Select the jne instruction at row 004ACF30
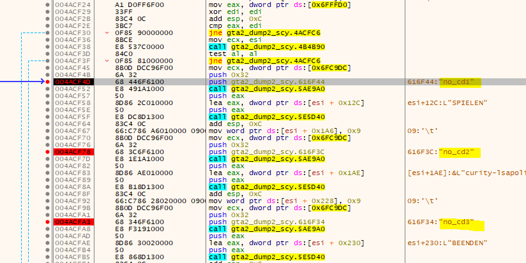The image size is (526, 263). pyautogui.click(x=264, y=32)
